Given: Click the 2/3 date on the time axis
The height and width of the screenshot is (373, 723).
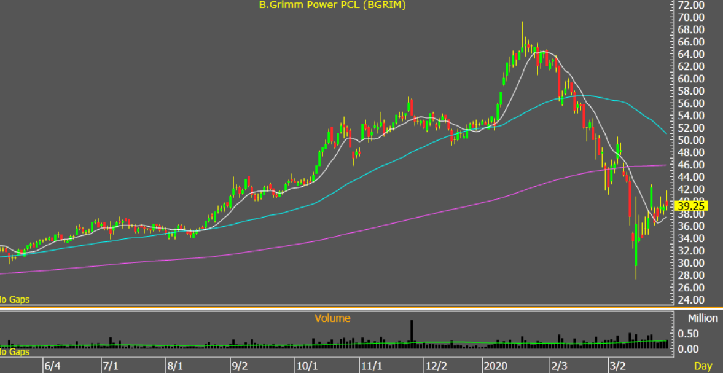Looking at the screenshot, I should point(560,366).
